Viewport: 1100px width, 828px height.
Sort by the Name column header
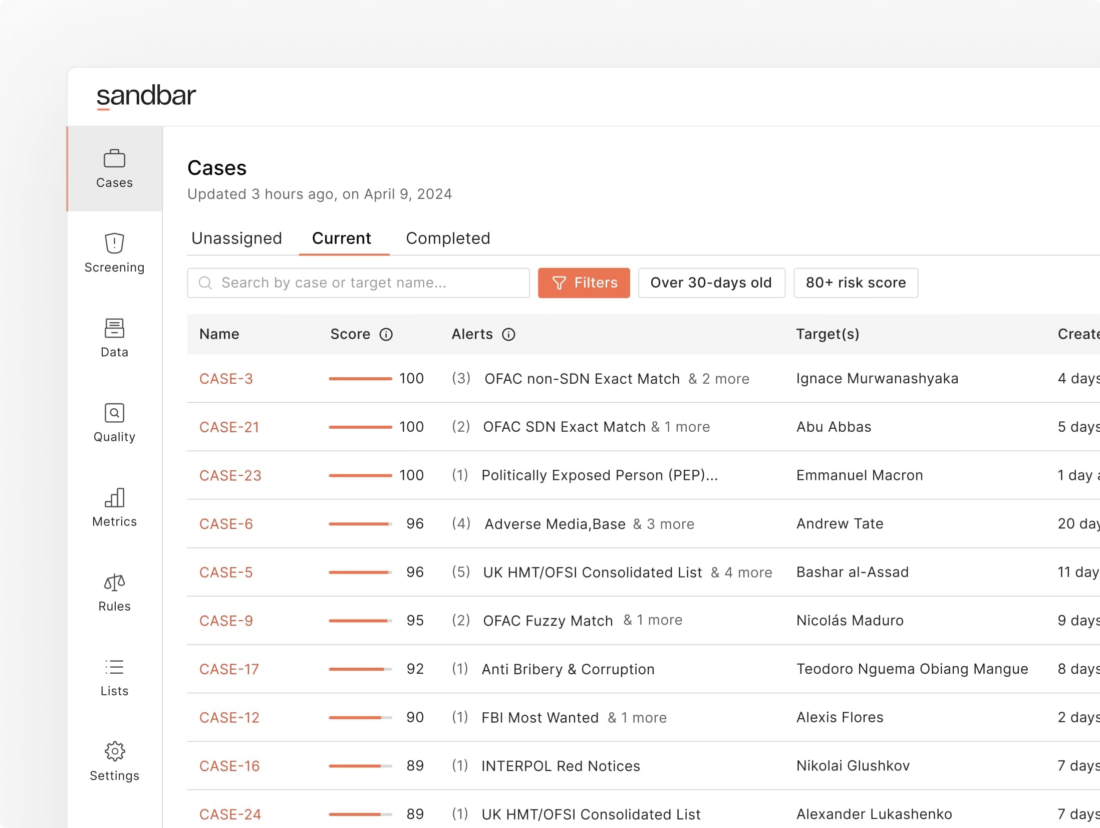[x=219, y=334]
